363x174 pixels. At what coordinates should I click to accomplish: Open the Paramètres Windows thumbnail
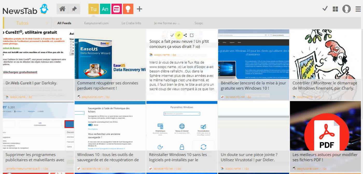click(182, 126)
